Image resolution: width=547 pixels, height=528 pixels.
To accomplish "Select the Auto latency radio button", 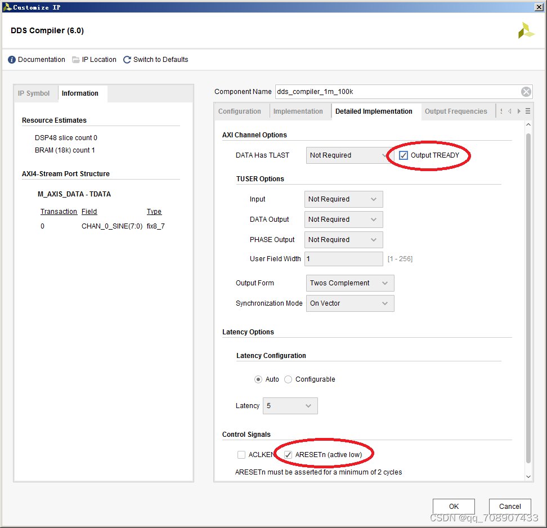I will 258,379.
